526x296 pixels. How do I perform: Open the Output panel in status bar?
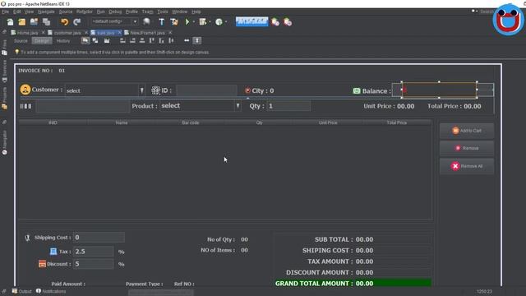click(22, 291)
